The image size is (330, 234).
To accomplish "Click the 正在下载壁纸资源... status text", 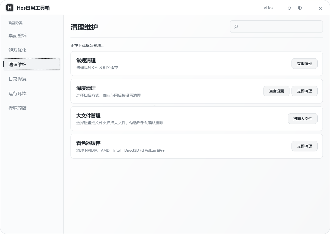I will point(87,45).
